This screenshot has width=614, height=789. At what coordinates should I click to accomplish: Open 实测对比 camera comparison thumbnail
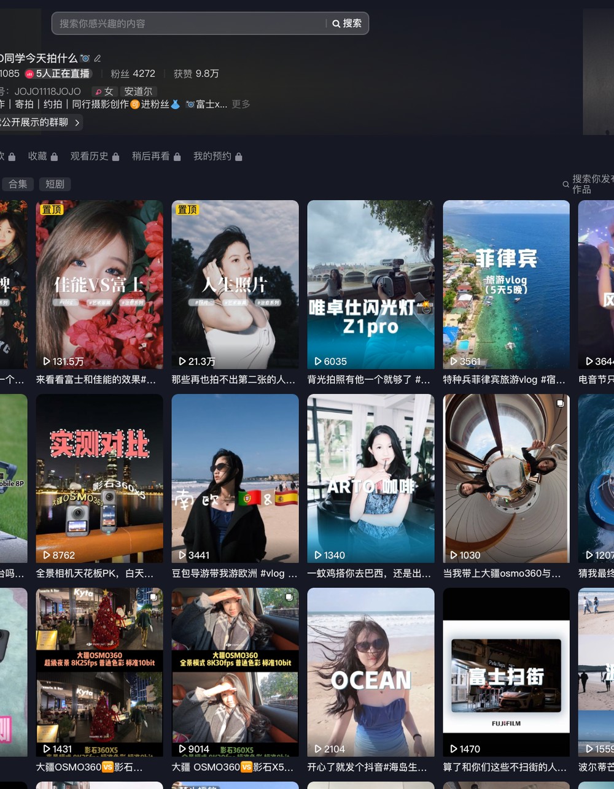coord(99,479)
